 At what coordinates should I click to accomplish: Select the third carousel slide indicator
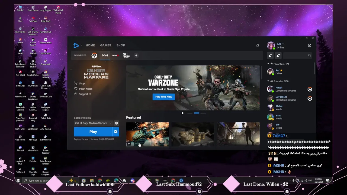click(x=203, y=113)
